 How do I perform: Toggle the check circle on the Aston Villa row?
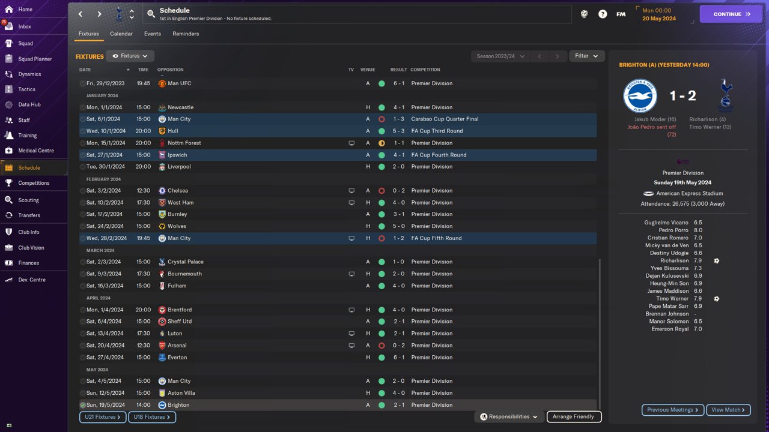(x=82, y=393)
